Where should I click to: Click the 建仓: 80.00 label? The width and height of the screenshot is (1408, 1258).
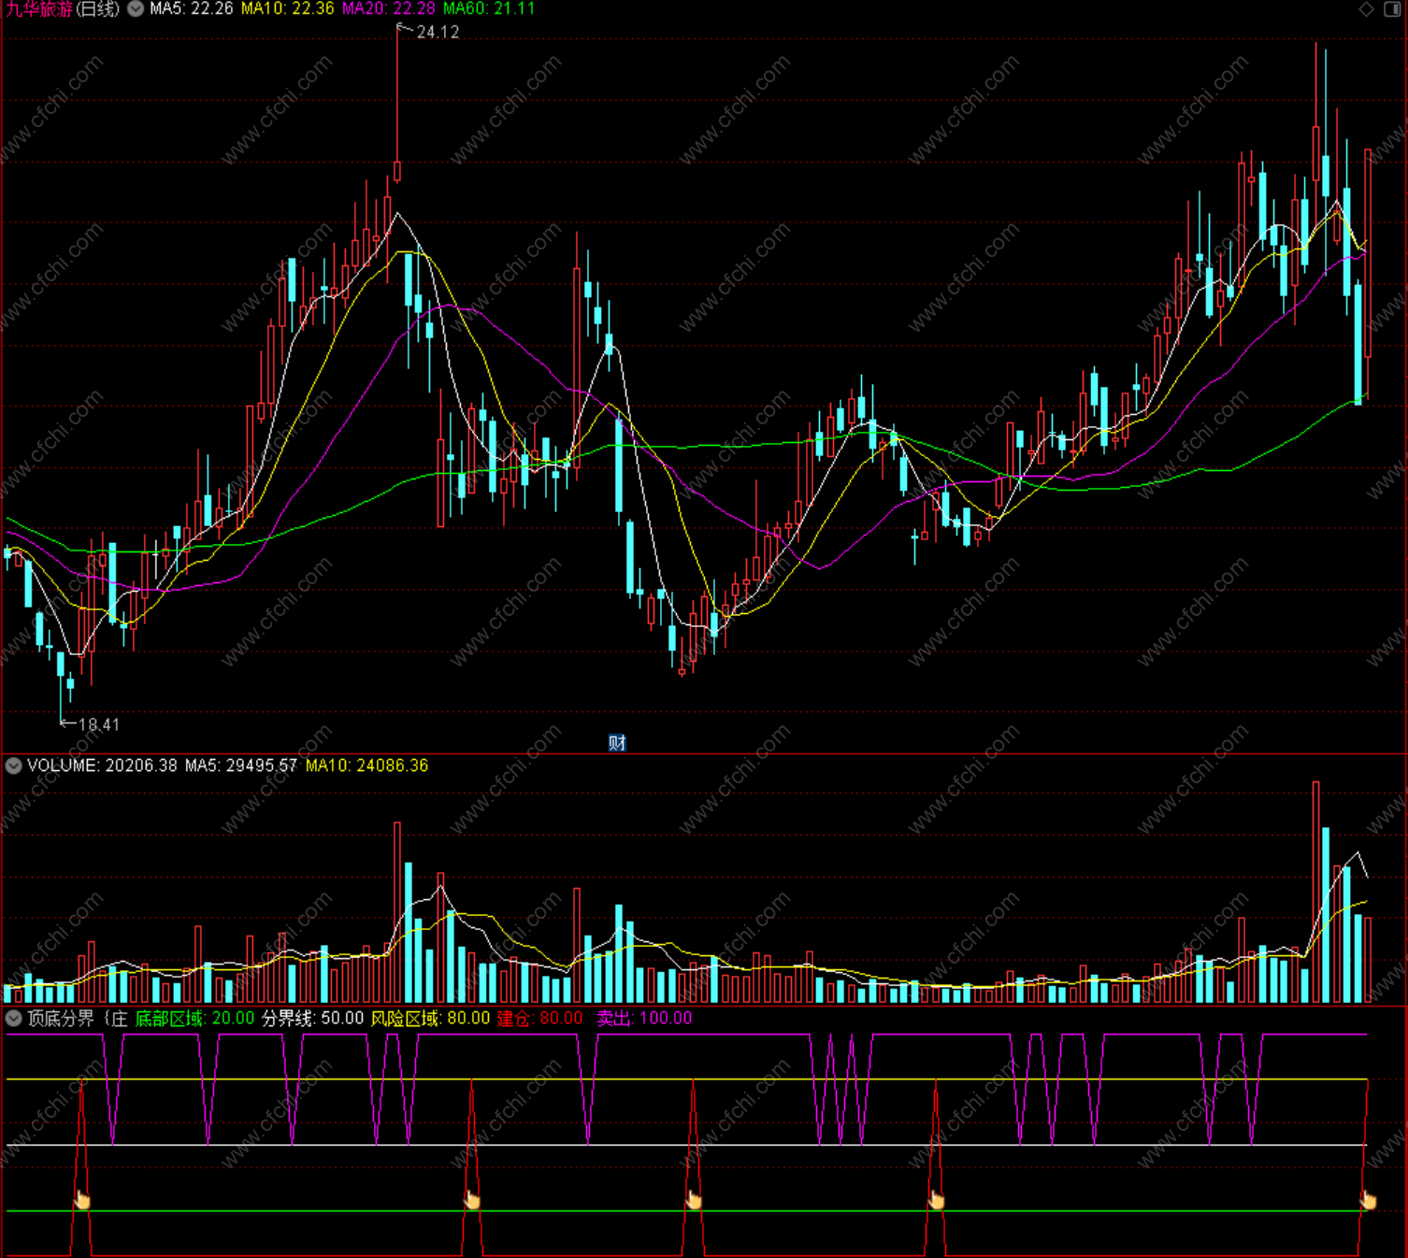[x=539, y=1019]
